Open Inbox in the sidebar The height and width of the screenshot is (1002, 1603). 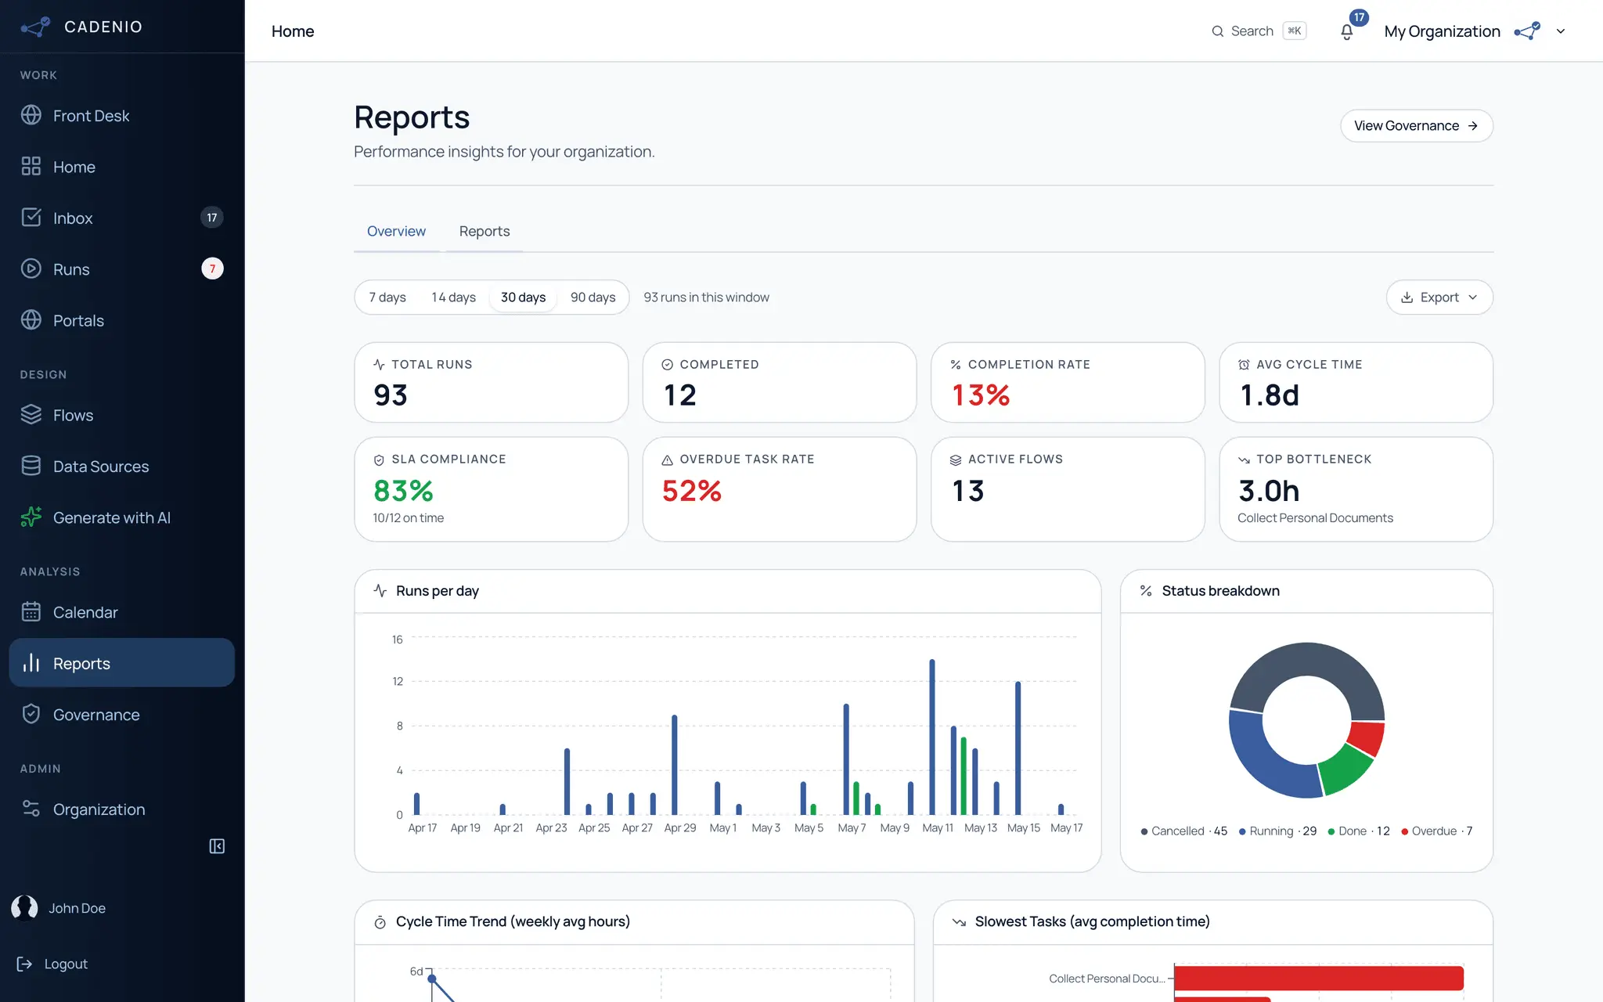pyautogui.click(x=122, y=218)
